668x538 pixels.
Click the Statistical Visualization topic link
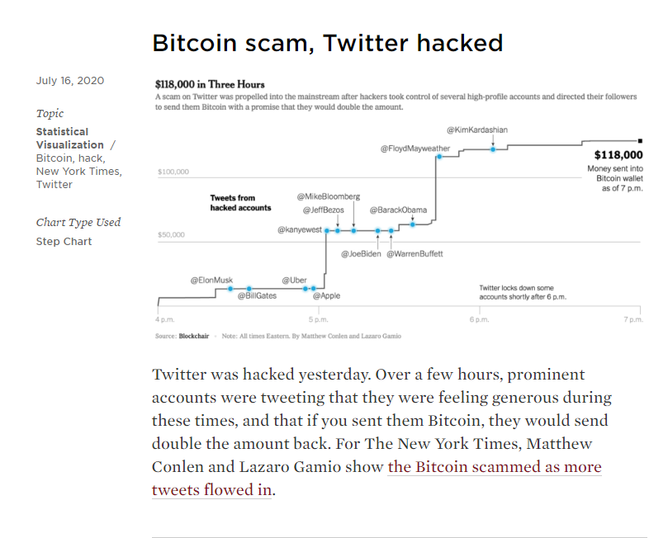click(x=69, y=139)
